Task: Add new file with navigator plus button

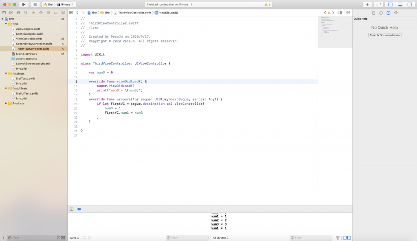Action: coord(3,238)
